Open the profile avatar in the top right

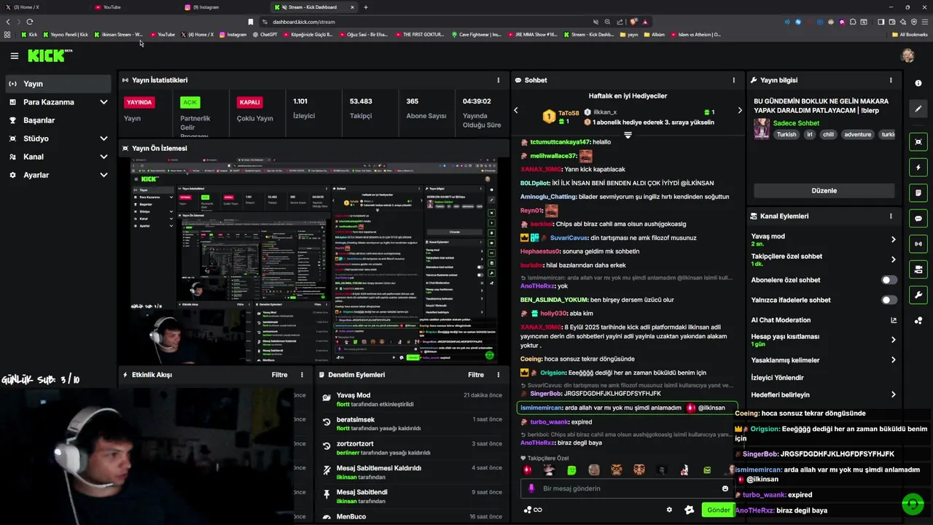tap(907, 55)
